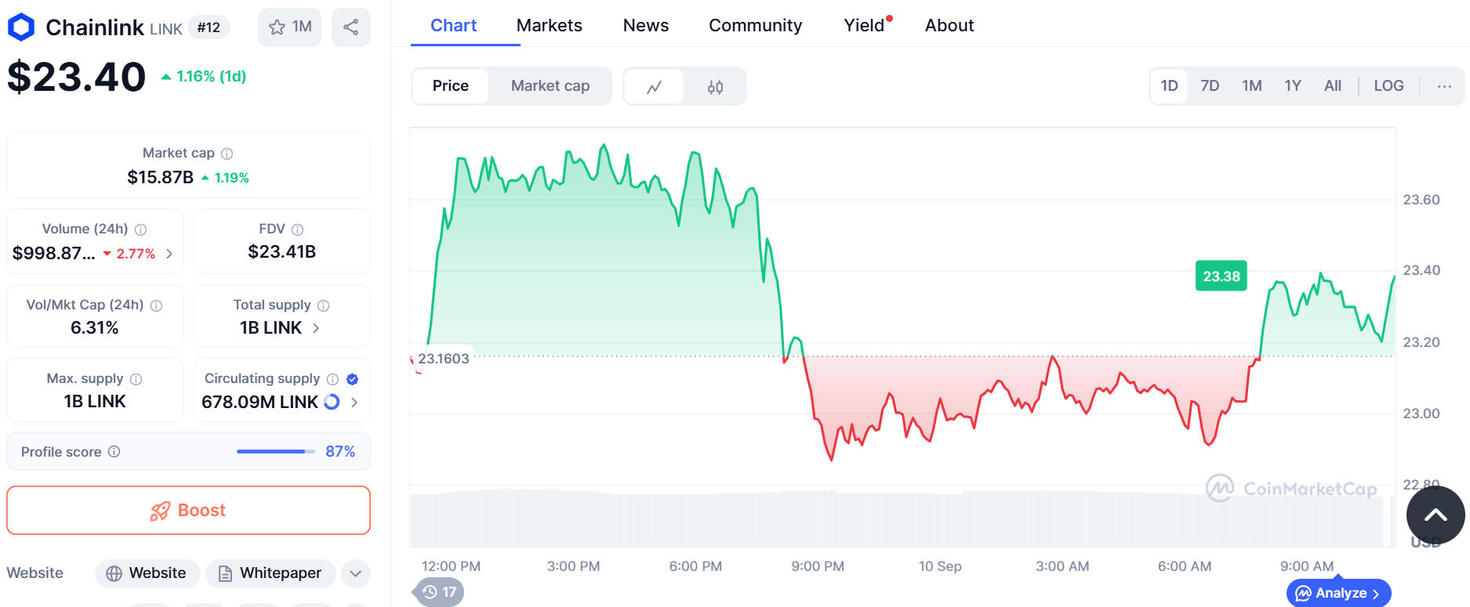Switch to candlestick chart icon
The width and height of the screenshot is (1470, 607).
coord(715,87)
